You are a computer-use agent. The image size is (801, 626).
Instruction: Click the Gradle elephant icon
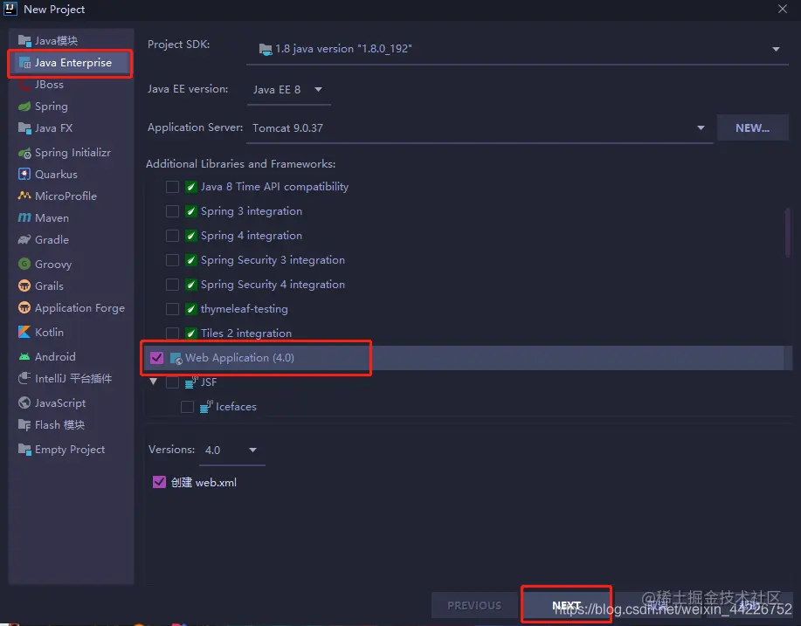pos(24,239)
